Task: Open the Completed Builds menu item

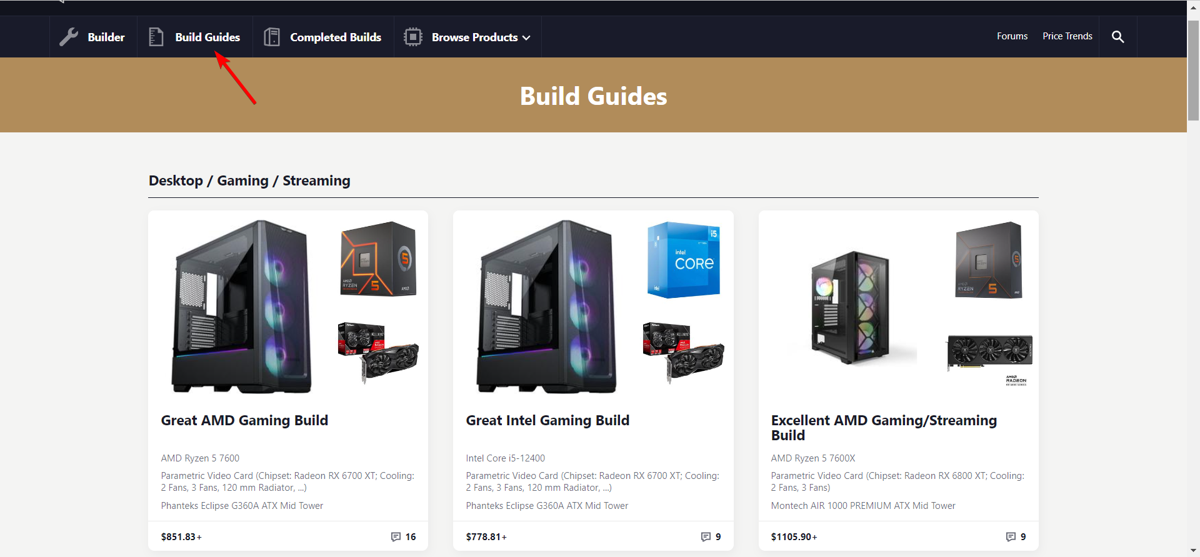Action: 323,37
